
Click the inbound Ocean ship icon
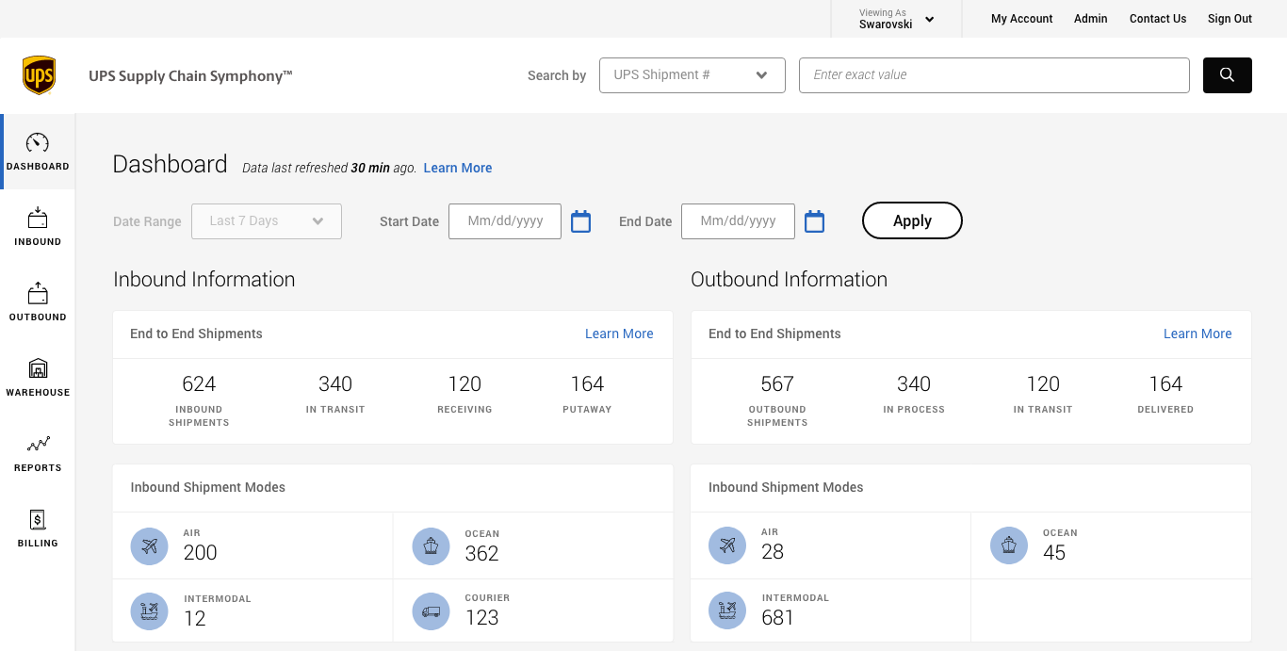coord(431,546)
